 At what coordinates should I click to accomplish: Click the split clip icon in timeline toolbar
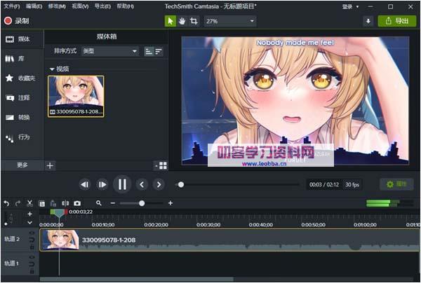coord(65,203)
